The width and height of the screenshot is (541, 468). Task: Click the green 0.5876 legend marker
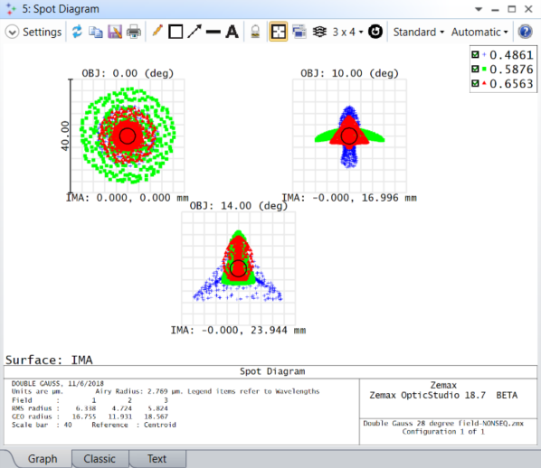[x=484, y=70]
